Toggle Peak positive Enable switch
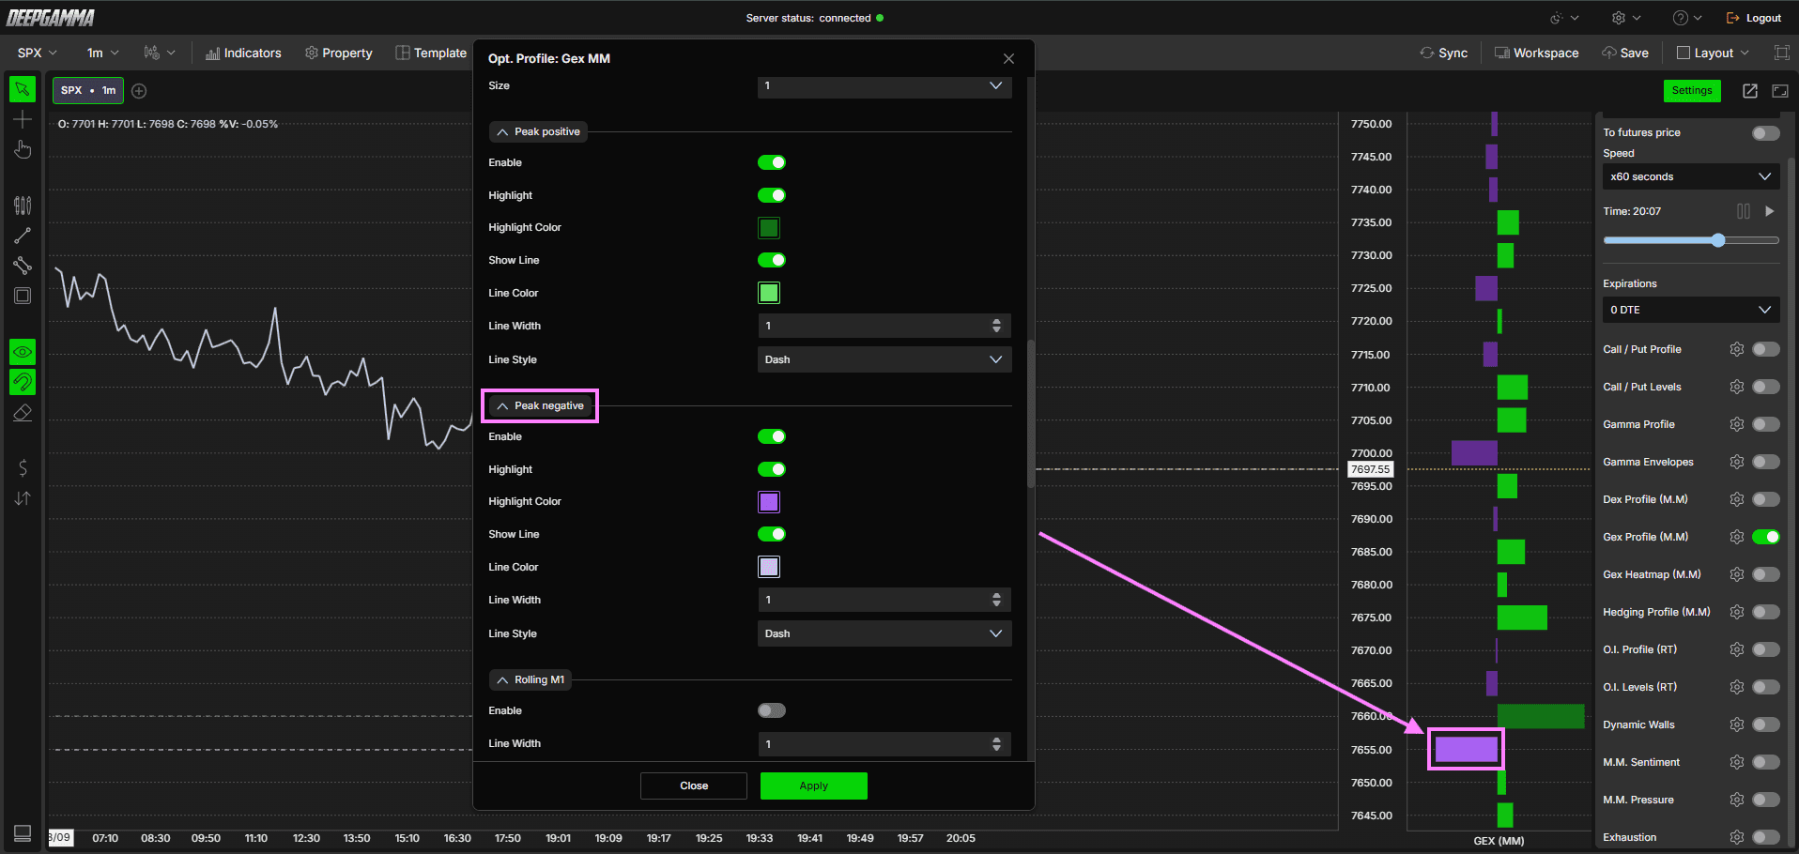The width and height of the screenshot is (1799, 854). [x=772, y=162]
